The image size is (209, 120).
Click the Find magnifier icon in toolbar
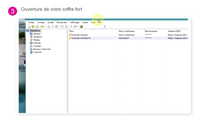pos(71,27)
